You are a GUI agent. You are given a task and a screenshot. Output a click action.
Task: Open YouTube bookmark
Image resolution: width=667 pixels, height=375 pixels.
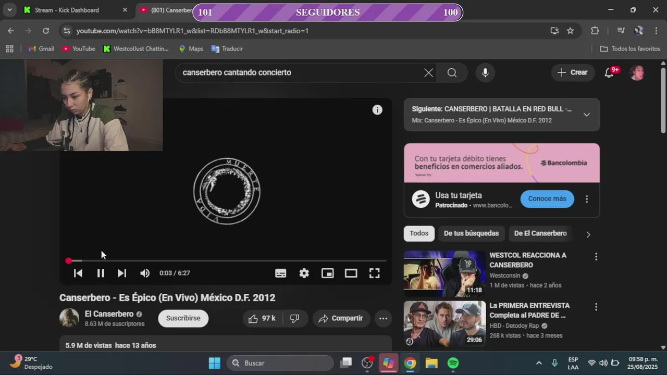tap(78, 48)
